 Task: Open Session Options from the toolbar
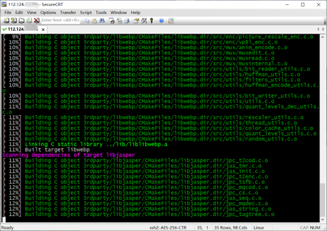[136, 21]
